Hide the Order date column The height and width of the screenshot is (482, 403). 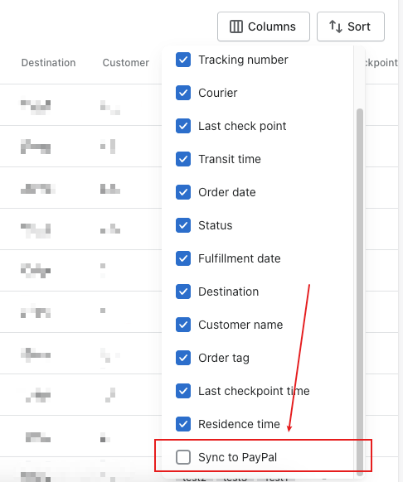183,192
